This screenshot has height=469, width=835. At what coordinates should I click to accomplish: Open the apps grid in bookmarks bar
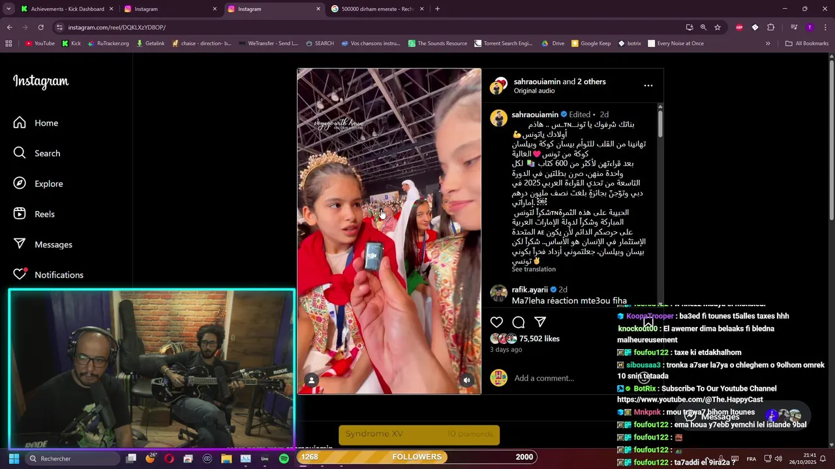point(8,44)
